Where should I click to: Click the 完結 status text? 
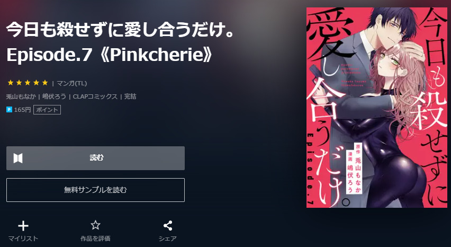[130, 96]
